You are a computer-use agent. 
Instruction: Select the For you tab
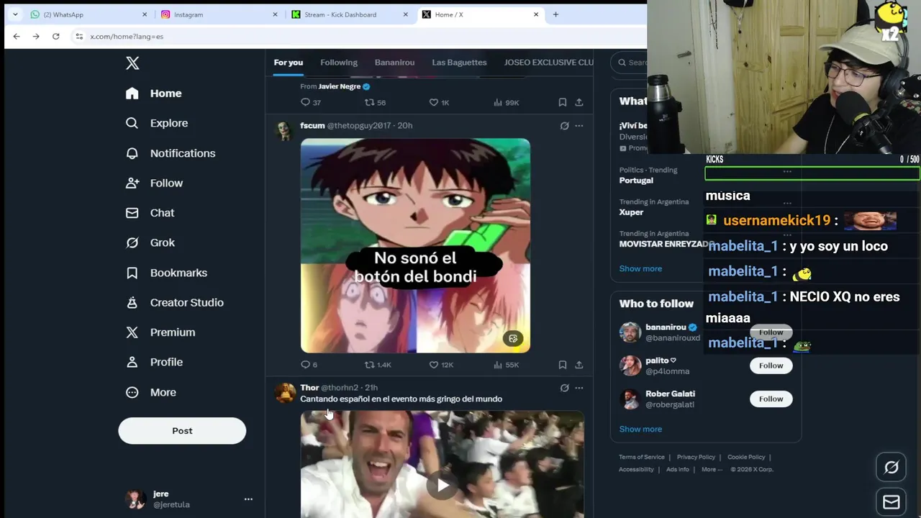(289, 63)
